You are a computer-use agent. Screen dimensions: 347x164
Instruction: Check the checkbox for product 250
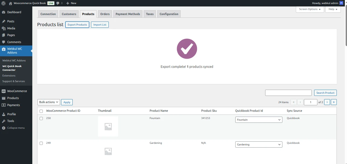pyautogui.click(x=41, y=118)
